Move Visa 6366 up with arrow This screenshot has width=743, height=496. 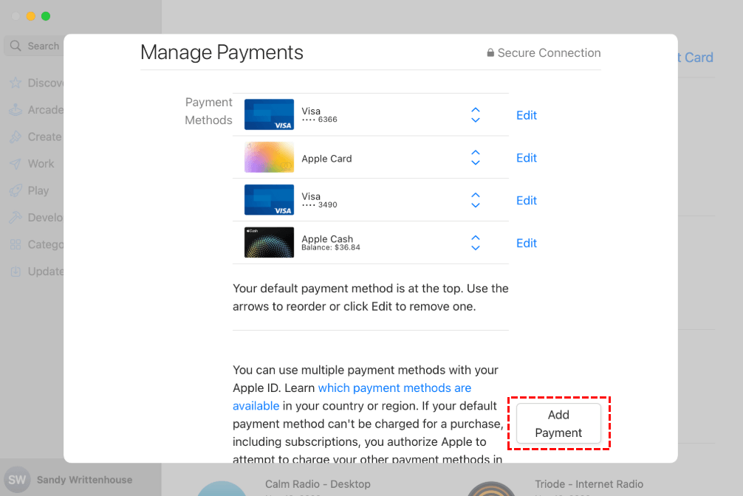coord(476,110)
